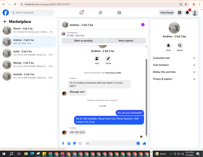Screen dimensions: 203x157
Task: Click the 'Message sent' bubble
Action: click(x=77, y=92)
